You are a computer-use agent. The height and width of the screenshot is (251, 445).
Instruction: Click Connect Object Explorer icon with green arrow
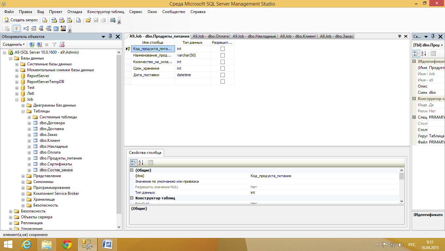click(32, 44)
